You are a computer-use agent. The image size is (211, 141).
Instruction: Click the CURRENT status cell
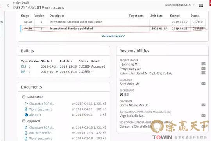198,29
